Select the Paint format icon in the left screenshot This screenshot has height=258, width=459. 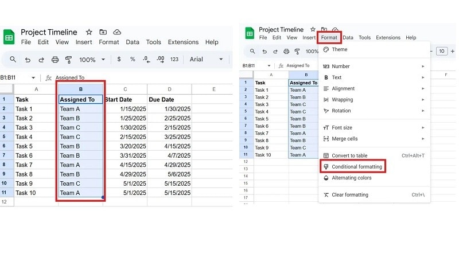click(68, 60)
